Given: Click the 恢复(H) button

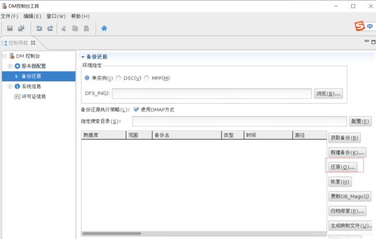Looking at the screenshot, I should 340,182.
